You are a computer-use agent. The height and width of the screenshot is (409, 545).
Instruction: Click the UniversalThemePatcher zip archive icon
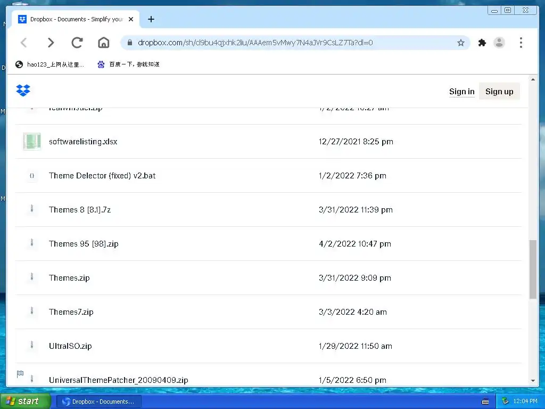click(32, 380)
